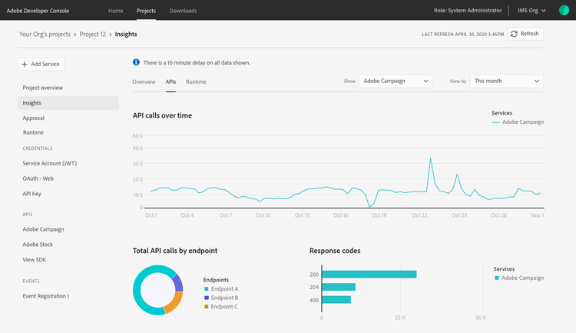Open Service Account (JWT) credential
Screen dimensions: 576x333
(x=50, y=163)
